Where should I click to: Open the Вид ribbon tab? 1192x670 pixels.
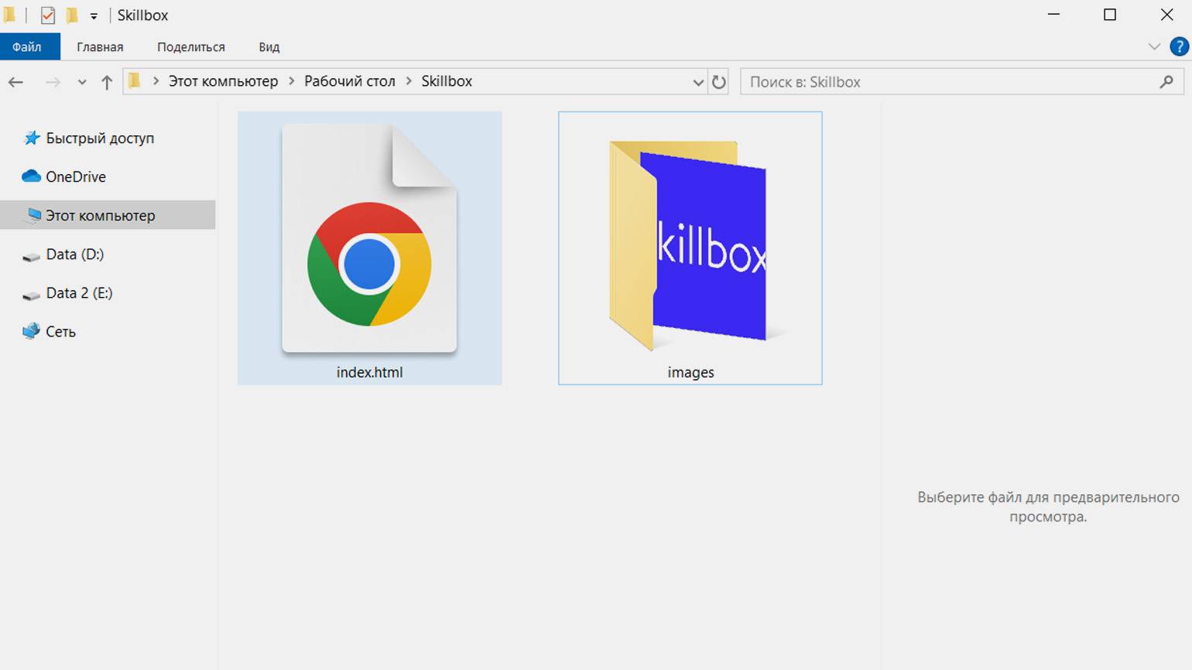point(269,46)
